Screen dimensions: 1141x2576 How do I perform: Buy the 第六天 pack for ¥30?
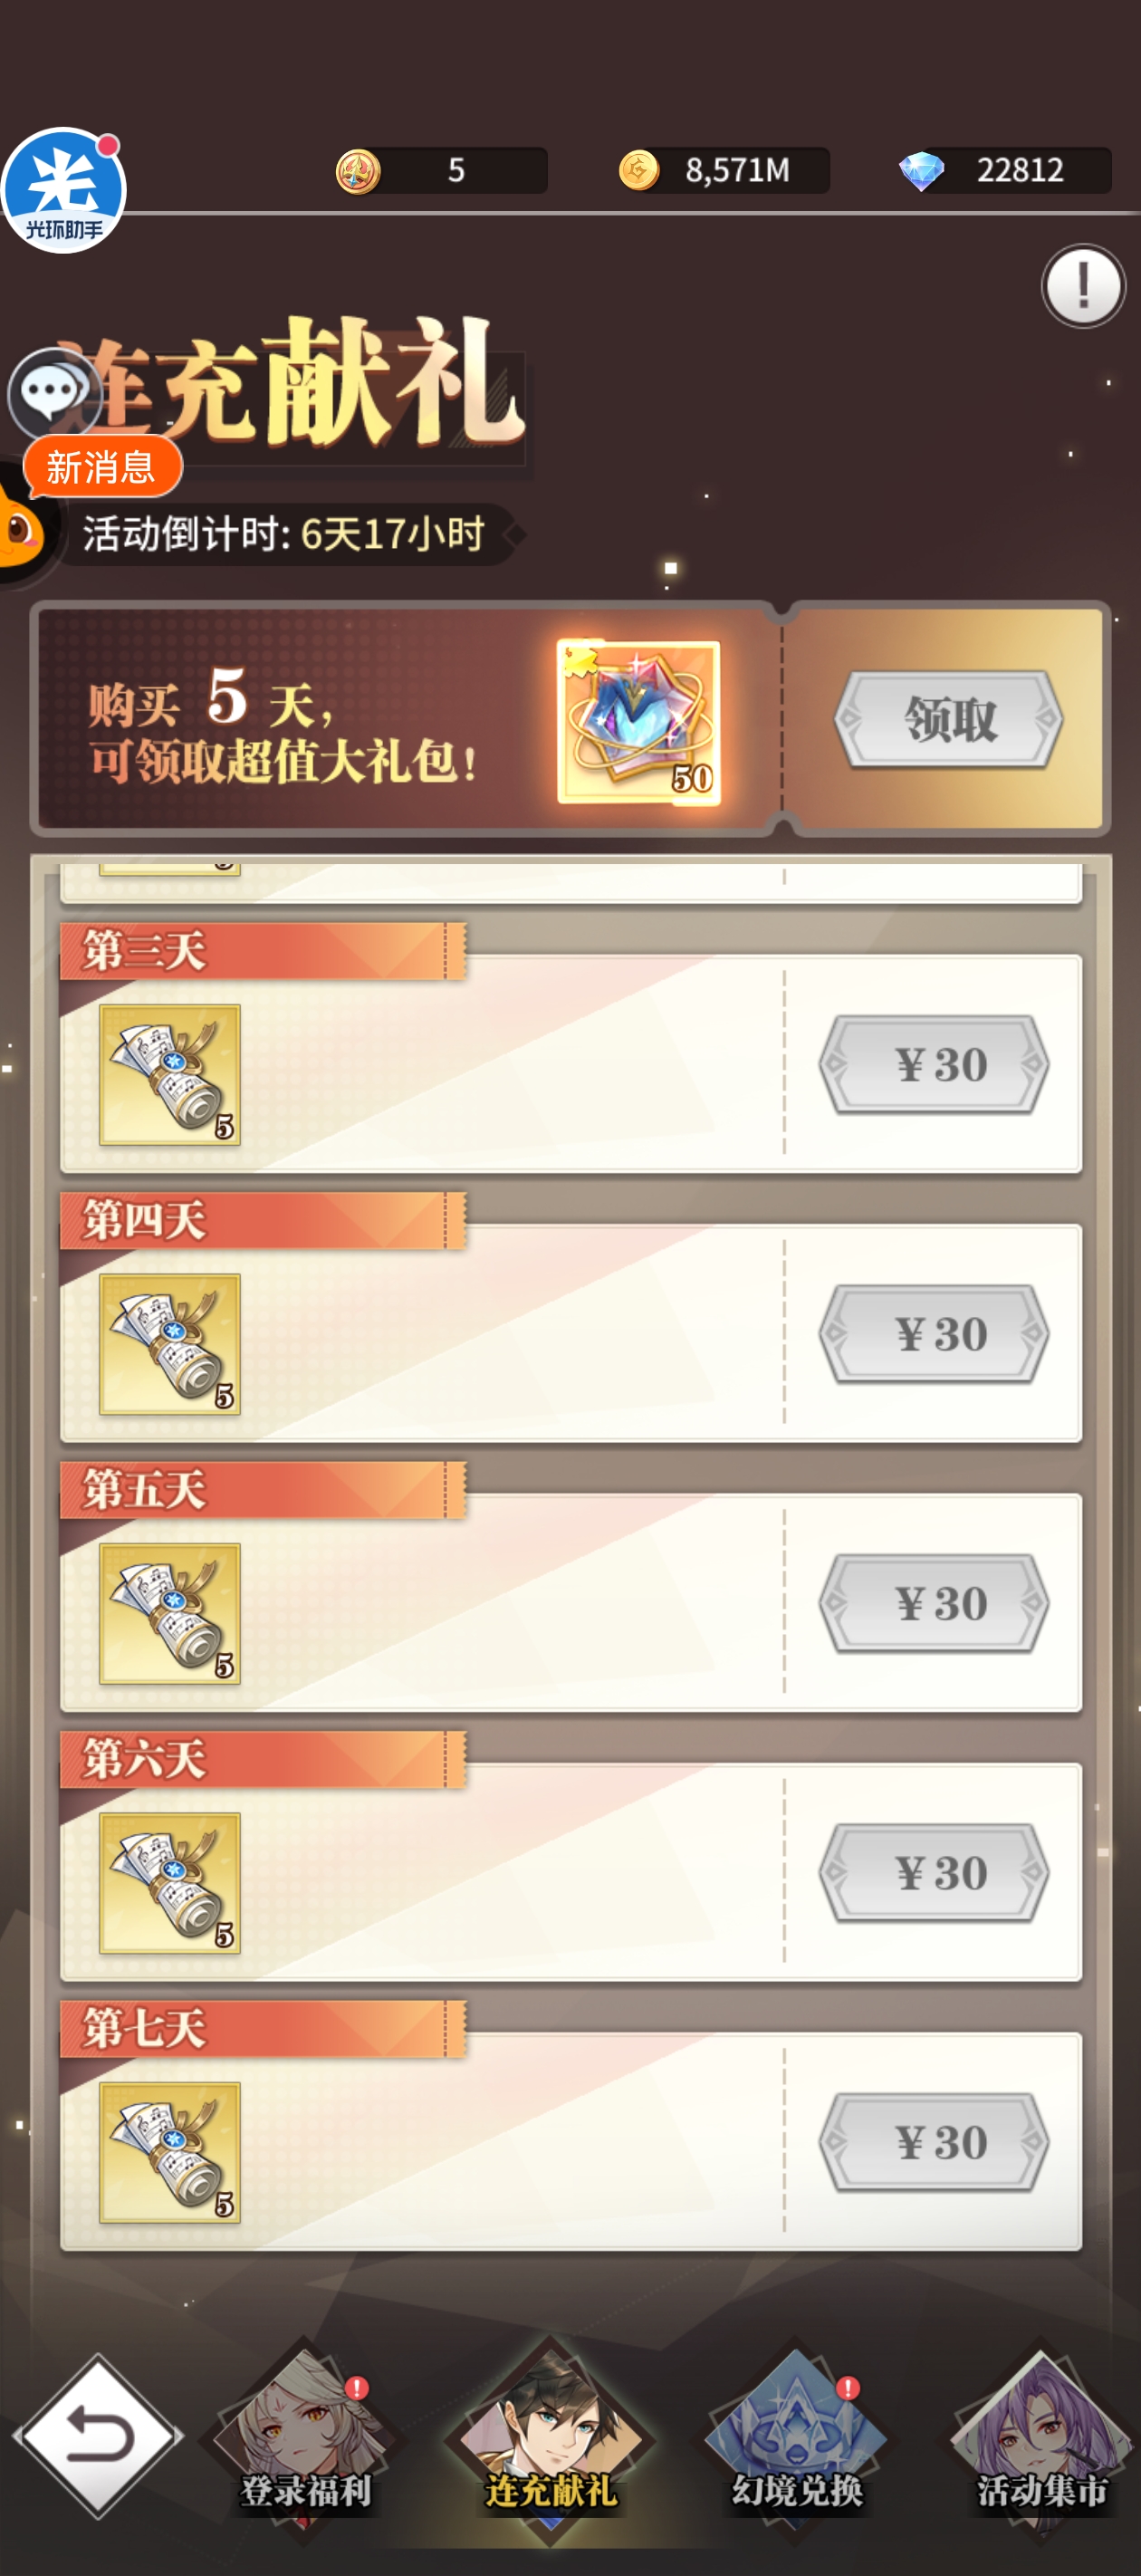click(x=934, y=1872)
